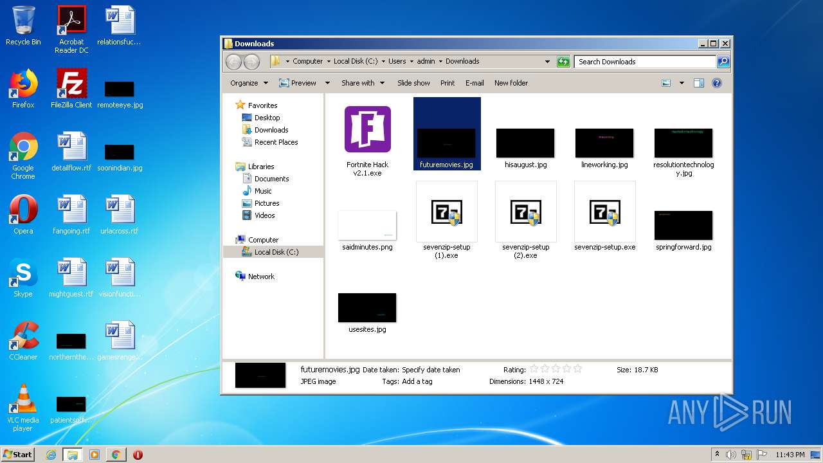
Task: Select the sevenzip-setup.exe installer icon
Action: (605, 212)
